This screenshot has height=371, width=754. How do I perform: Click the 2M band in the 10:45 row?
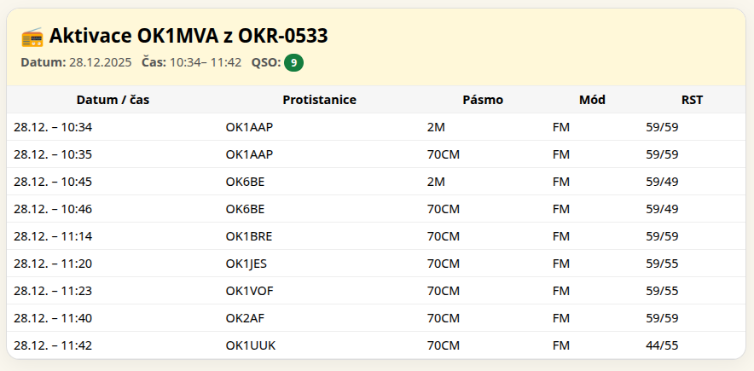tap(436, 182)
